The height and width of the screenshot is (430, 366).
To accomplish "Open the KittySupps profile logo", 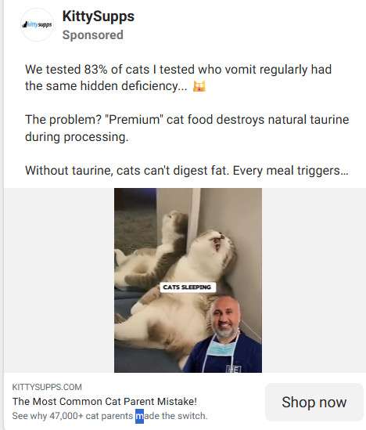I will click(37, 25).
